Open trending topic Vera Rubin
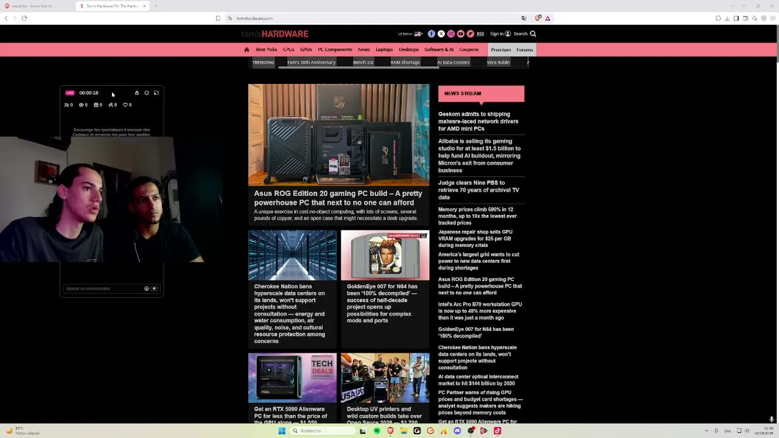 click(498, 62)
